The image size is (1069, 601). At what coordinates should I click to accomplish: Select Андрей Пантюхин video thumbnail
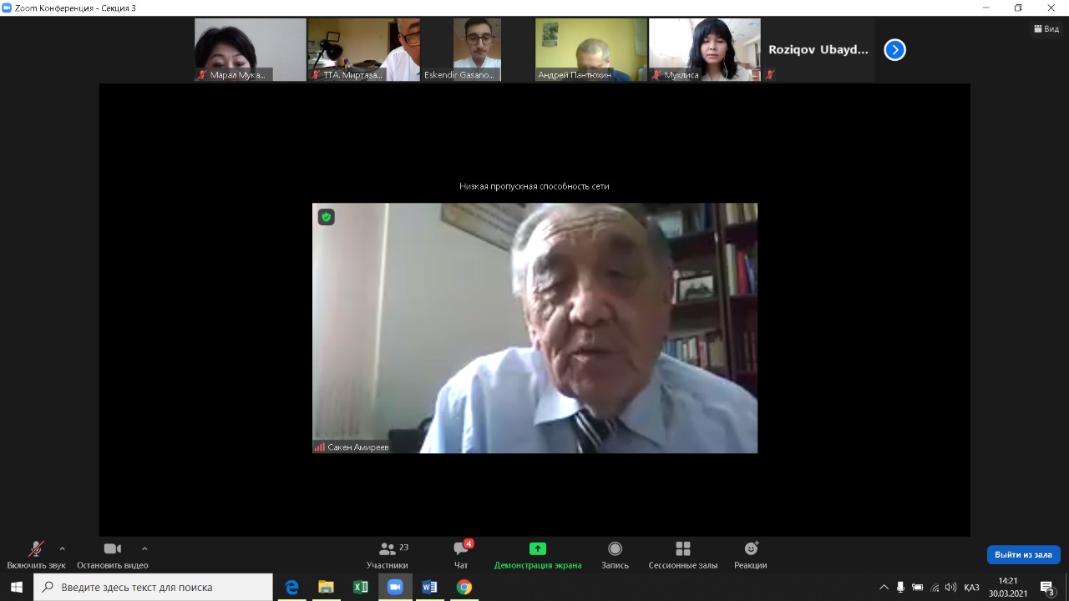(x=590, y=50)
